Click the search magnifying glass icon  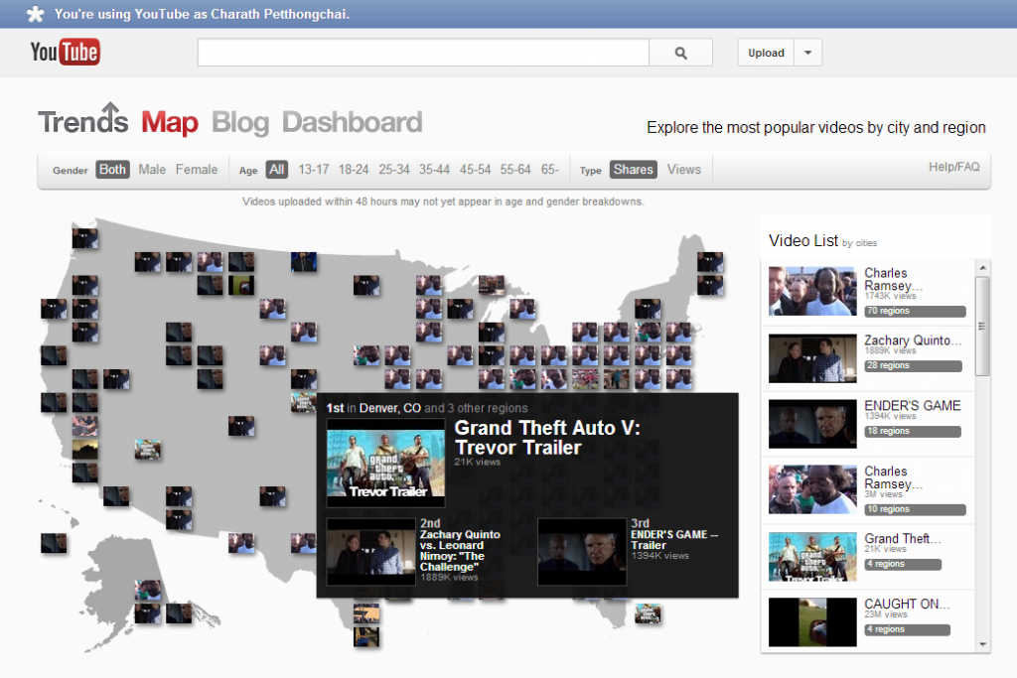click(681, 52)
